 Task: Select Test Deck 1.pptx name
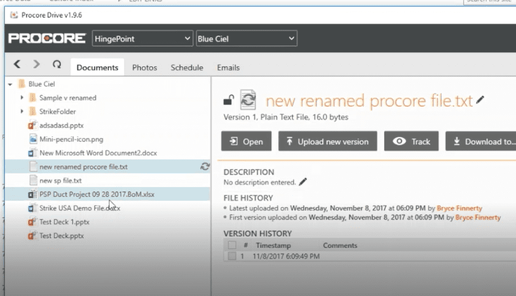65,222
